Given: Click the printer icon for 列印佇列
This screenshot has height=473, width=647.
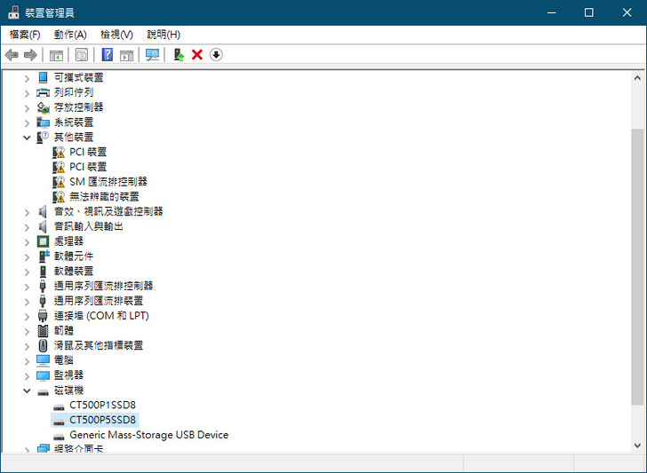Looking at the screenshot, I should pyautogui.click(x=43, y=92).
